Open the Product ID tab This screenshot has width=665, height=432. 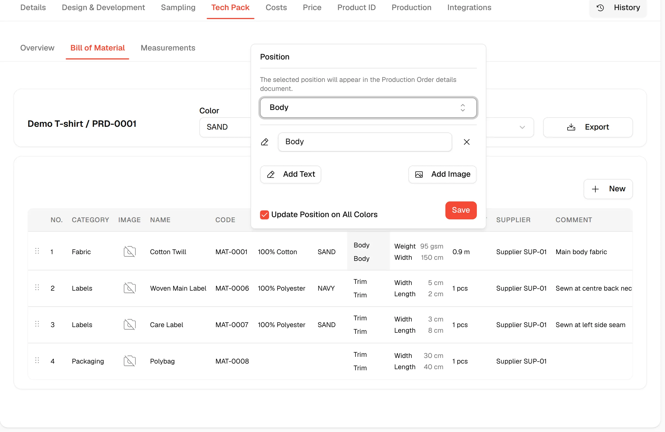(356, 8)
